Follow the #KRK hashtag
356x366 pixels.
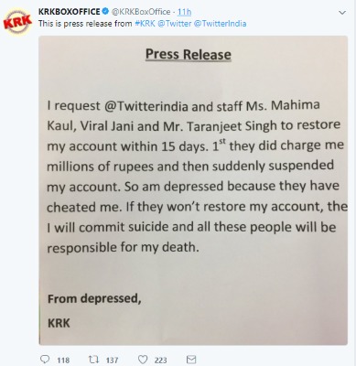pyautogui.click(x=145, y=24)
